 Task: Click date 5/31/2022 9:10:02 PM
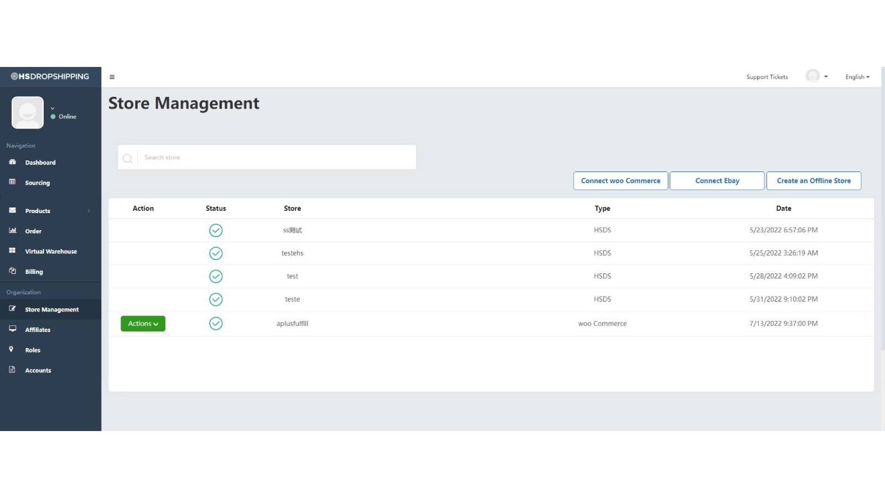click(x=784, y=299)
